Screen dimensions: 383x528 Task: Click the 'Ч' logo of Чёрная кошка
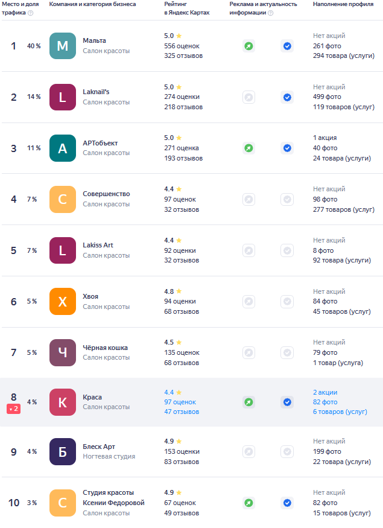(63, 352)
